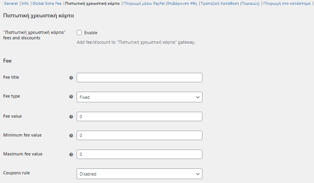Open the Fee type dropdown
This screenshot has height=183, width=314.
pos(140,97)
